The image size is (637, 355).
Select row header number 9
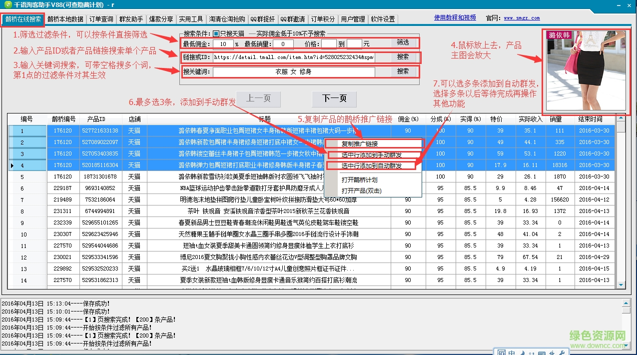[x=27, y=223]
